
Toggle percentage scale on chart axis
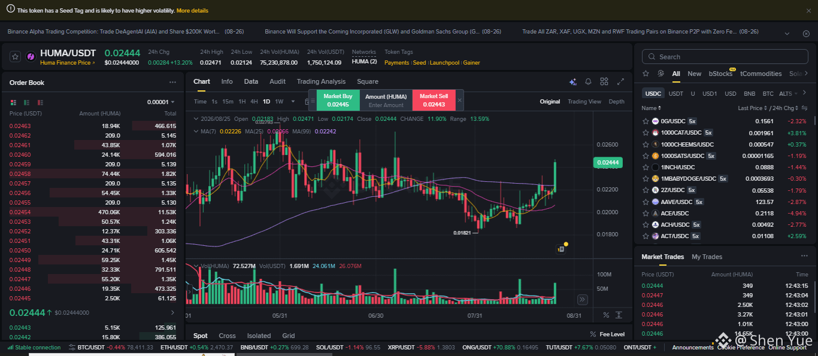click(x=606, y=315)
